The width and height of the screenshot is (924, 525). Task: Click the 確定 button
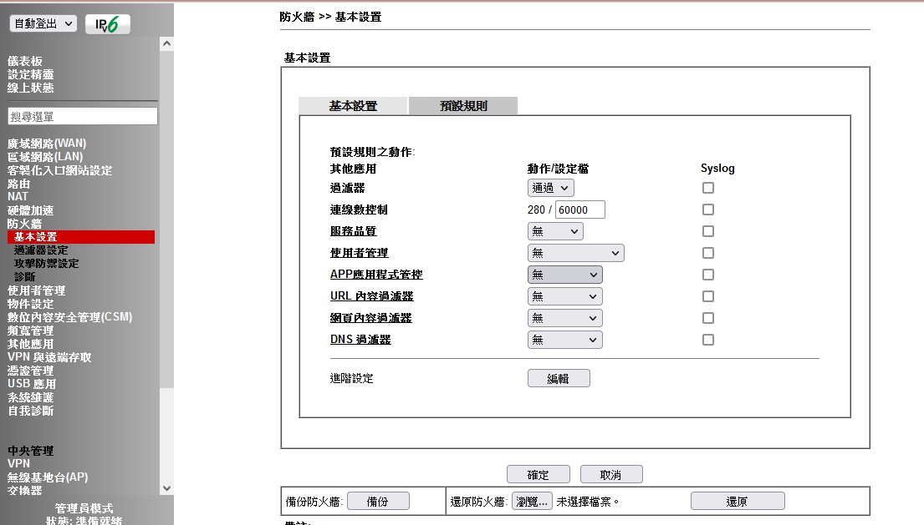coord(538,475)
